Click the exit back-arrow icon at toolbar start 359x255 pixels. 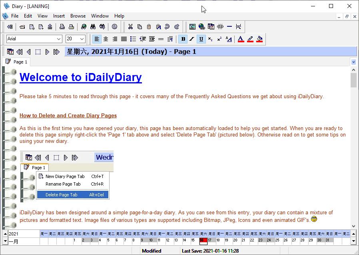[x=10, y=27]
